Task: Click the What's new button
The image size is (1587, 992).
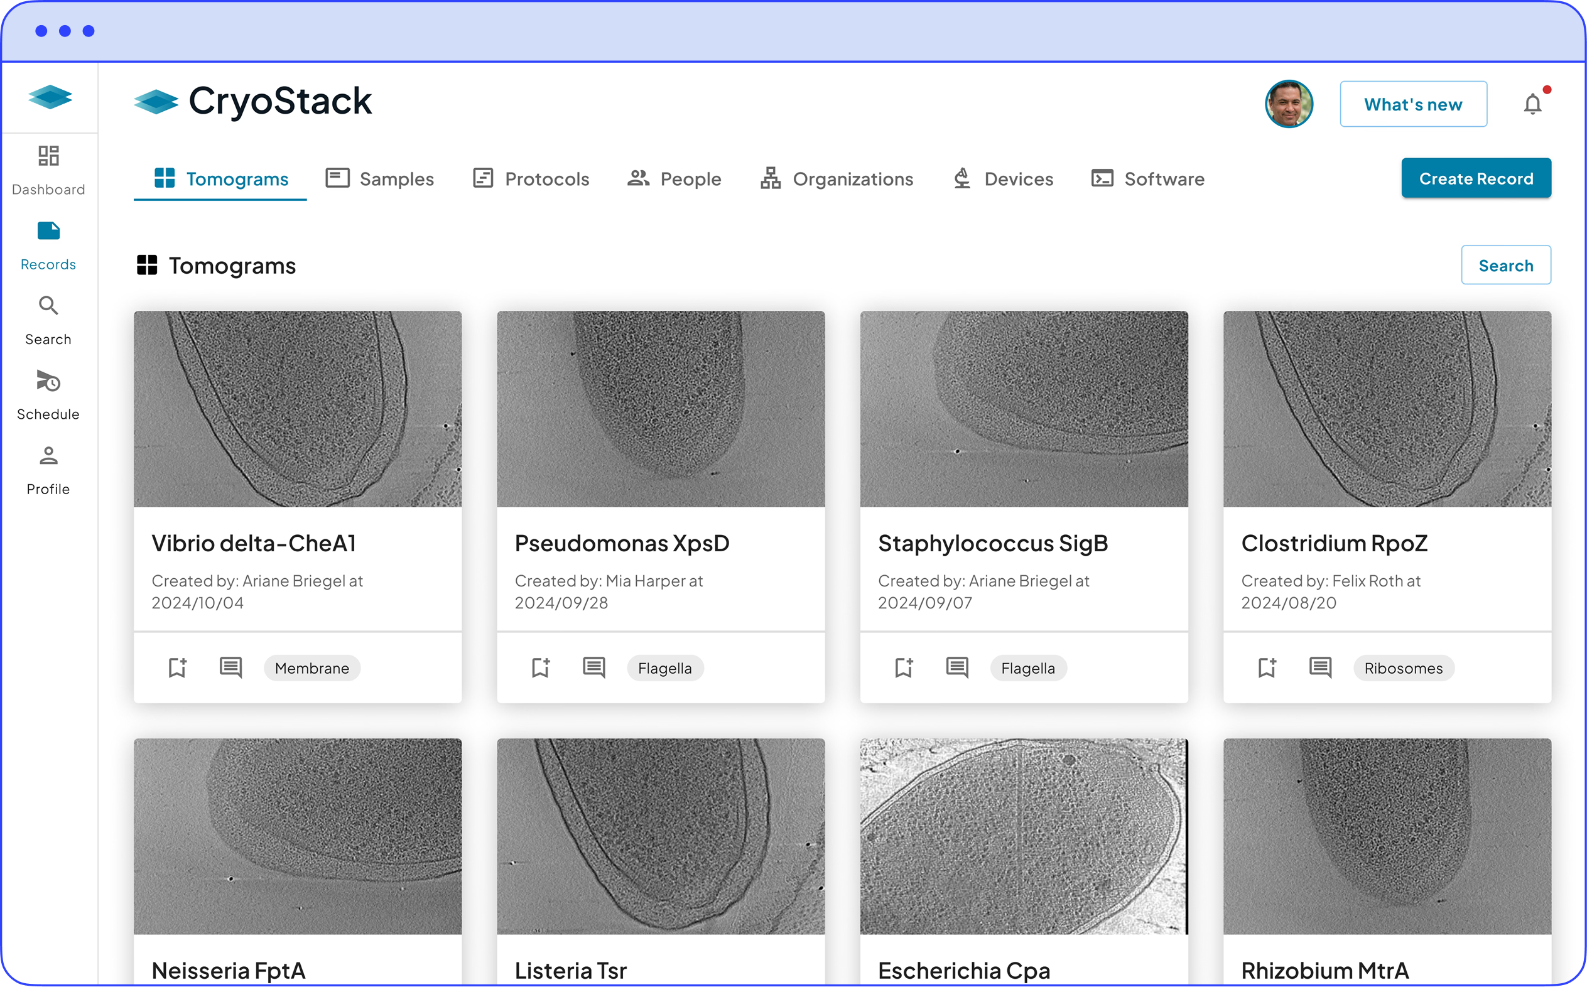Action: point(1412,104)
